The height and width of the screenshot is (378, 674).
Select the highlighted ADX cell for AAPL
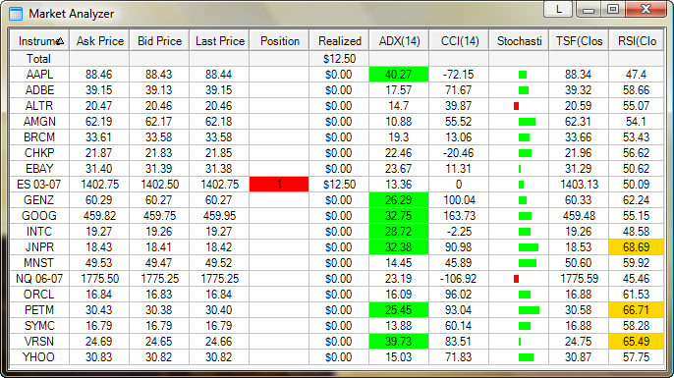(x=399, y=75)
